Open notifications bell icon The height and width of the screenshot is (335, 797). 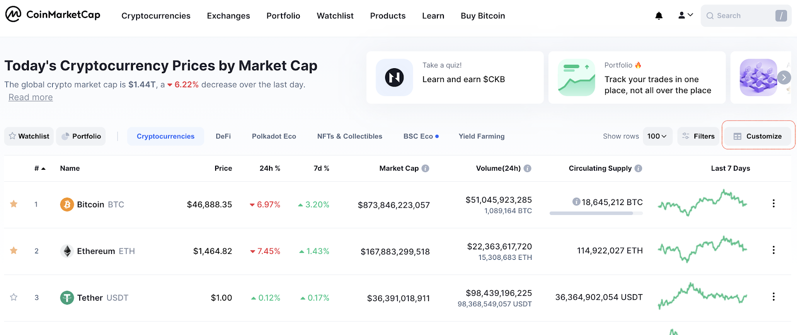click(x=659, y=16)
